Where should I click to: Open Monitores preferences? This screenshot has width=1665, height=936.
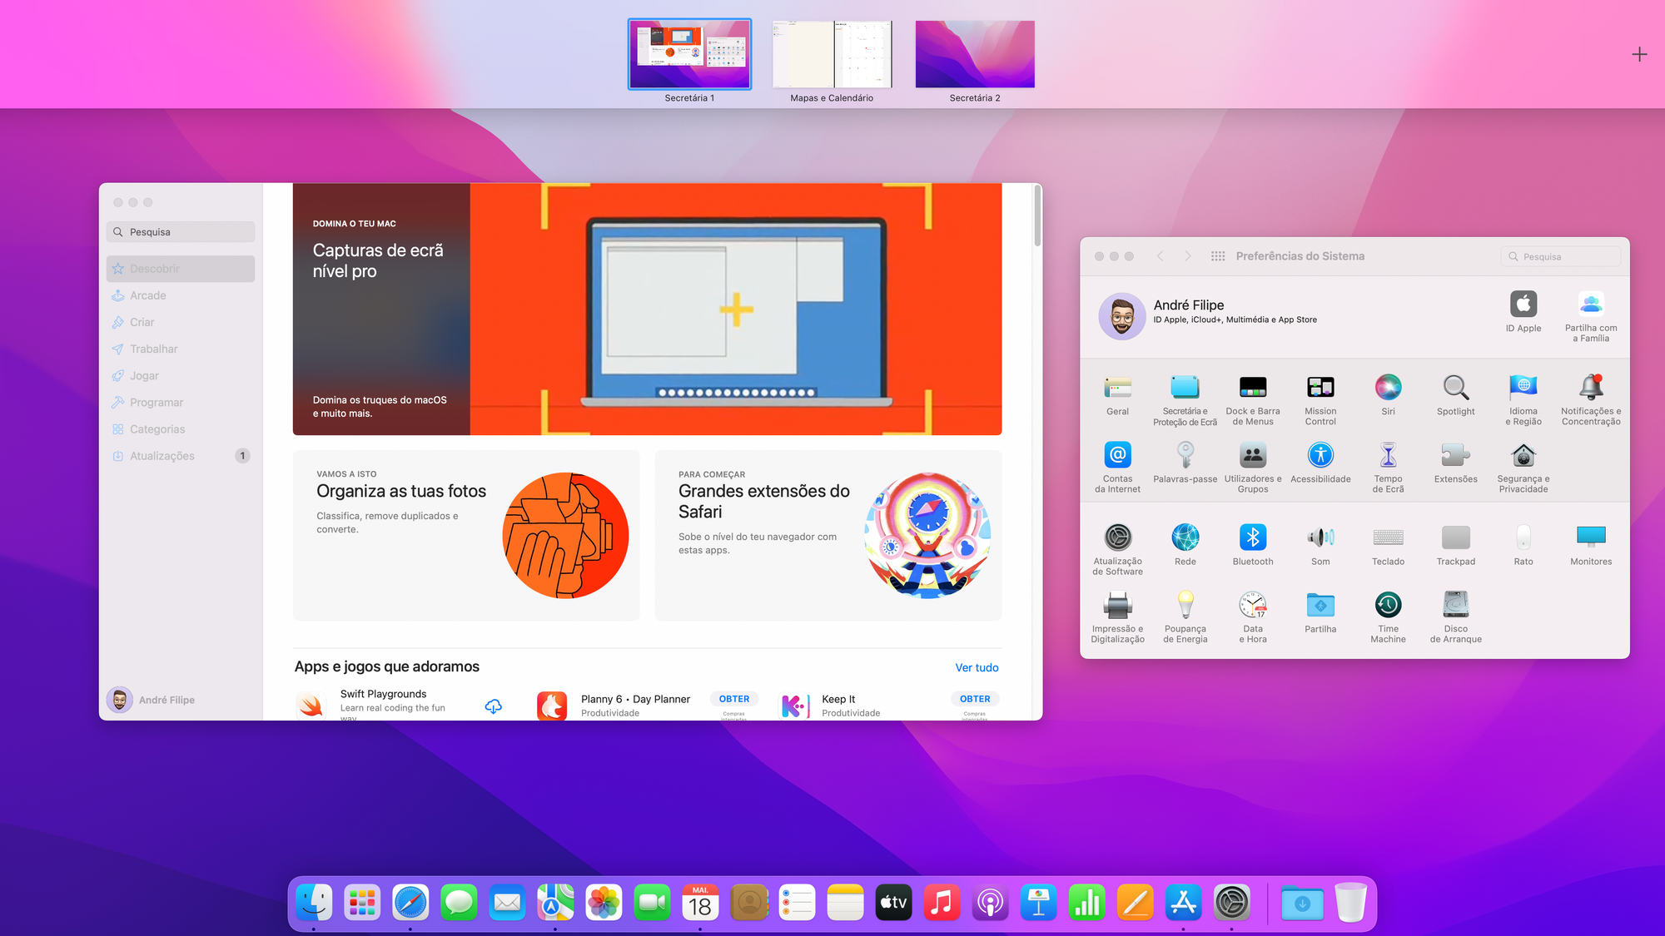(x=1591, y=545)
